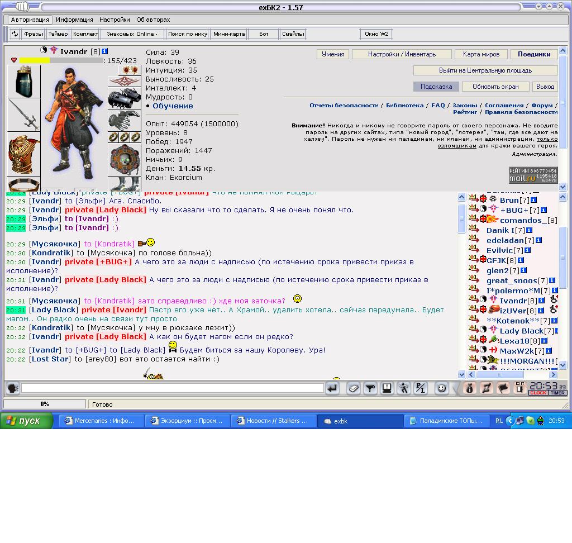This screenshot has width=572, height=543.
Task: Open the smiley face emoticon picker
Action: pyautogui.click(x=441, y=388)
